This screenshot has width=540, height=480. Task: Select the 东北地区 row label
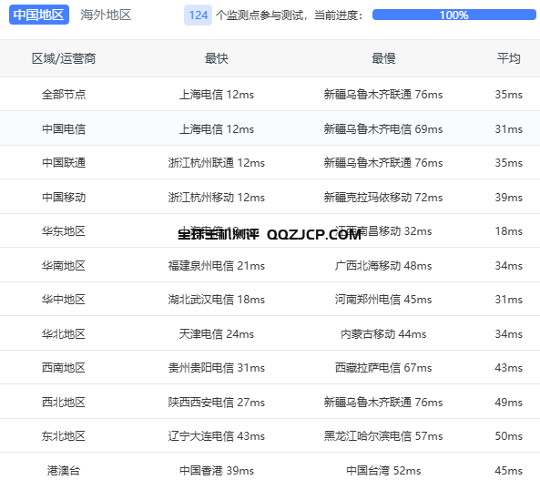pos(64,436)
